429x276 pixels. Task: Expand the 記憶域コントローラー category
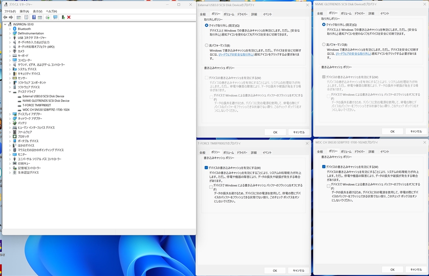[x=10, y=168]
